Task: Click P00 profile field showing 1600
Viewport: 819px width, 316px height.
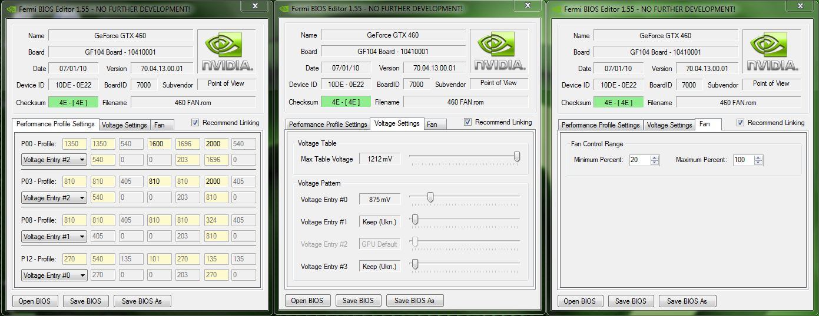Action: tap(159, 144)
